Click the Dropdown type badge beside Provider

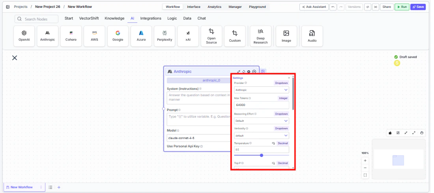(x=281, y=83)
